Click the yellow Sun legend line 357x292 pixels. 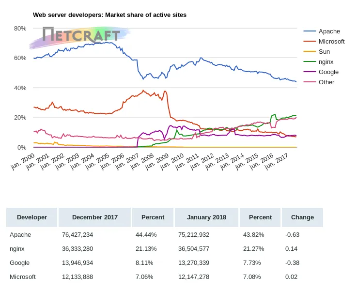coord(310,52)
